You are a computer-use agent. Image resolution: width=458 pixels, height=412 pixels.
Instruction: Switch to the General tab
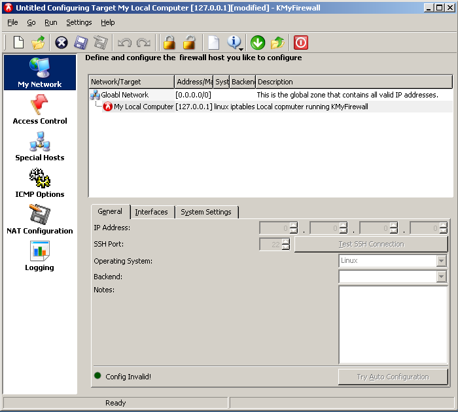pyautogui.click(x=110, y=211)
